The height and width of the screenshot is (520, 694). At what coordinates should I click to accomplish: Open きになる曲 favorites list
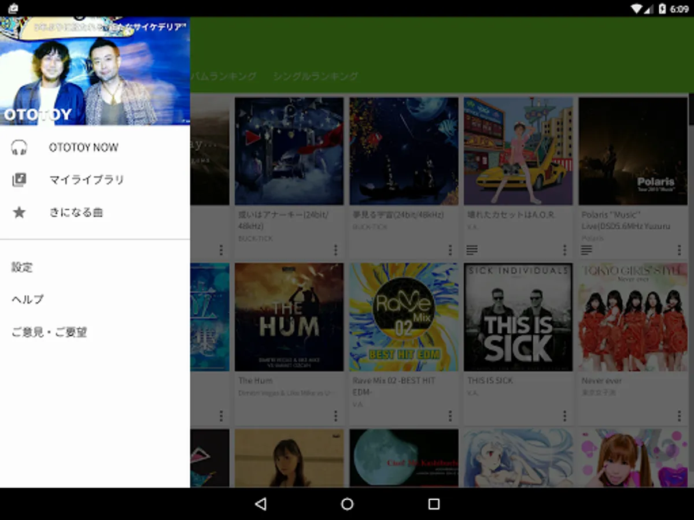point(95,213)
